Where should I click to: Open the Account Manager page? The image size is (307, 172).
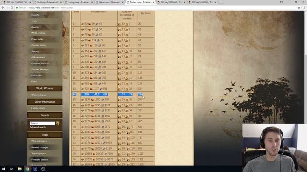point(40,69)
